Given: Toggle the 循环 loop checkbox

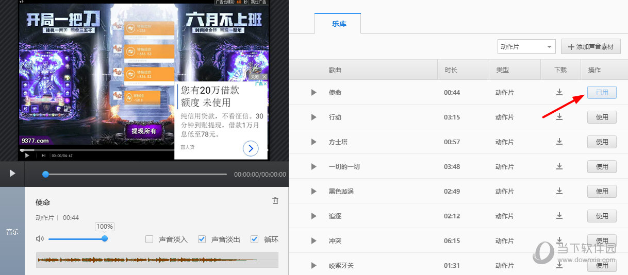Looking at the screenshot, I should [x=254, y=239].
